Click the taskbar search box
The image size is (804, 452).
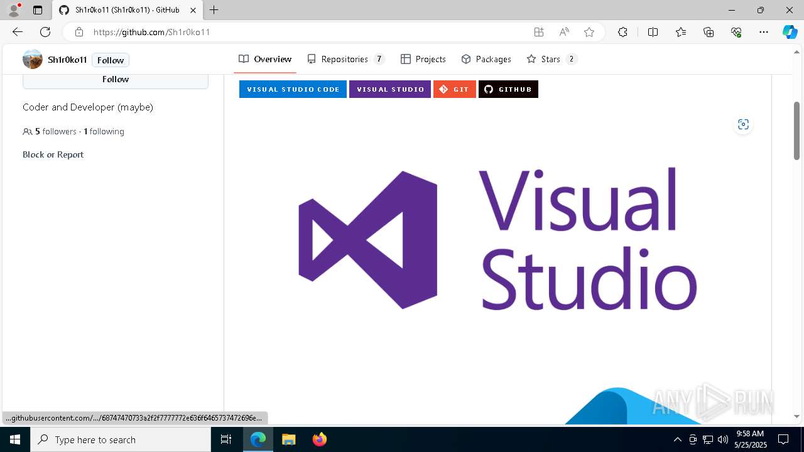[x=121, y=439]
